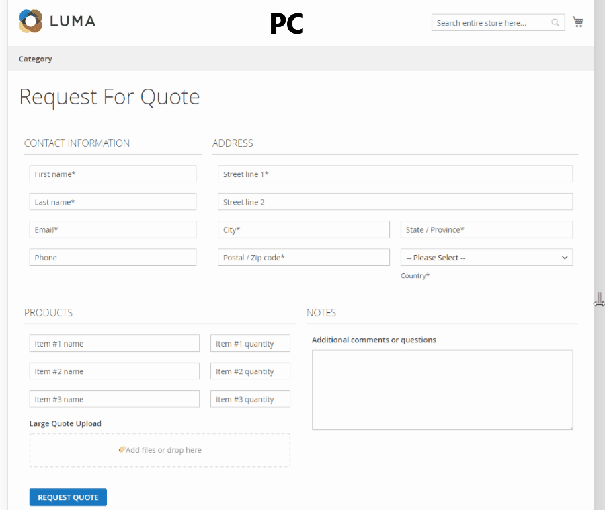This screenshot has height=510, width=605.
Task: Click the Luma store logo
Action: [57, 21]
